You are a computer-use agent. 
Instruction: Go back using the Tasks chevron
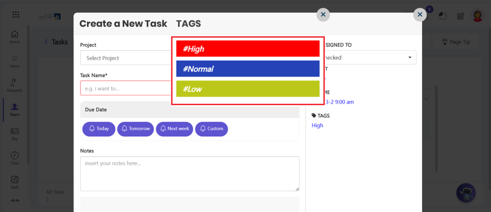click(x=46, y=42)
